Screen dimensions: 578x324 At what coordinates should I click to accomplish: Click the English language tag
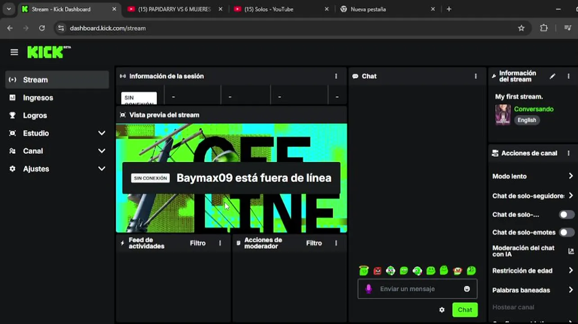(527, 120)
